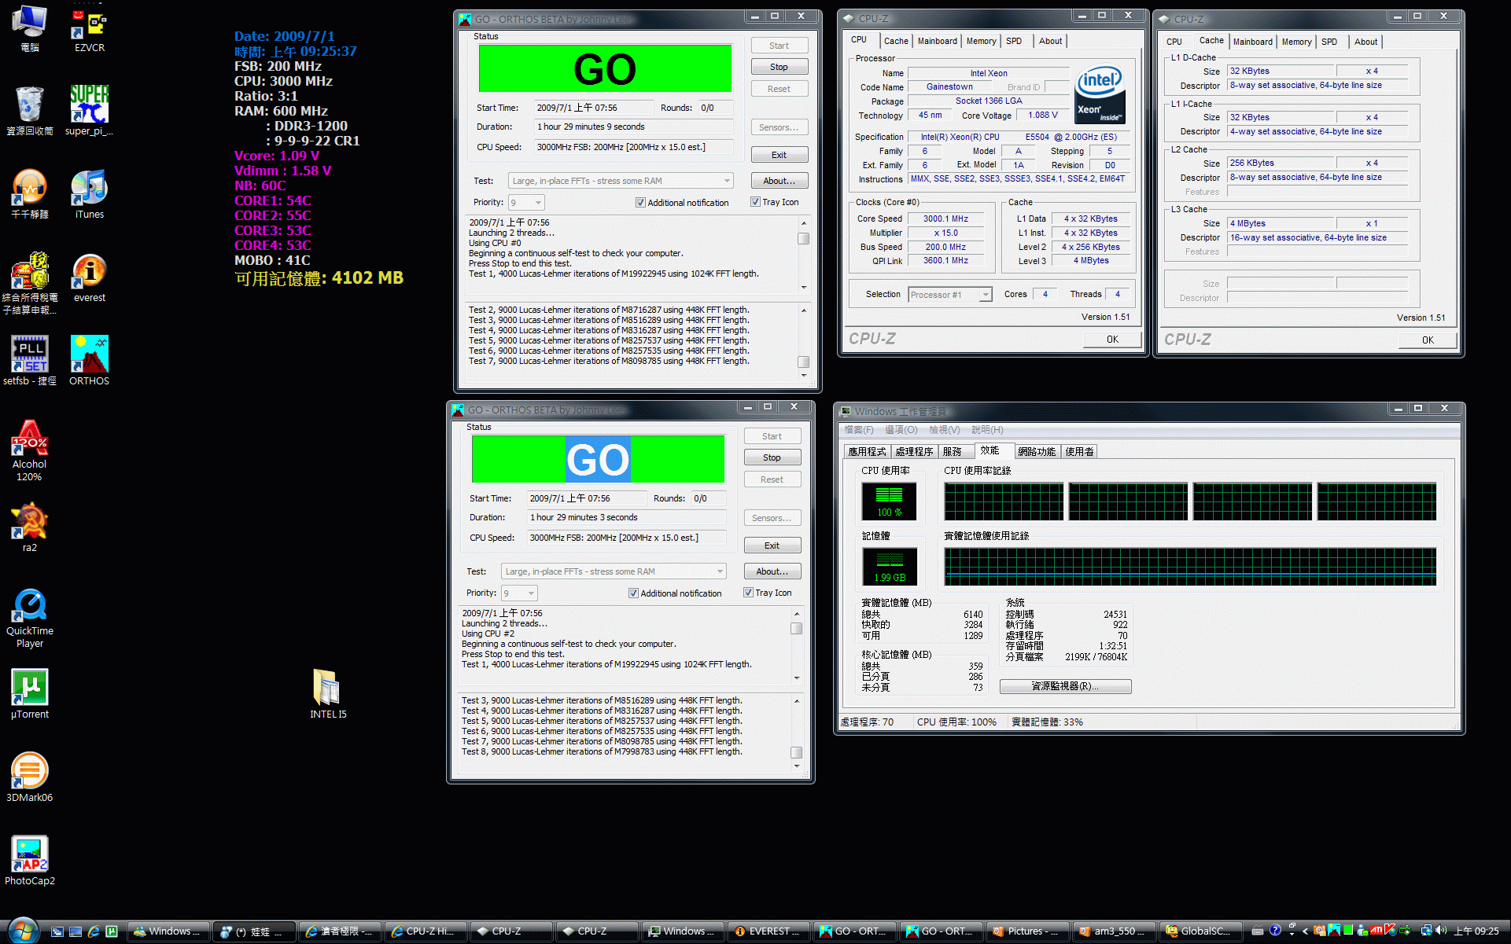
Task: Click the Pictures taskbar button
Action: (x=1026, y=931)
